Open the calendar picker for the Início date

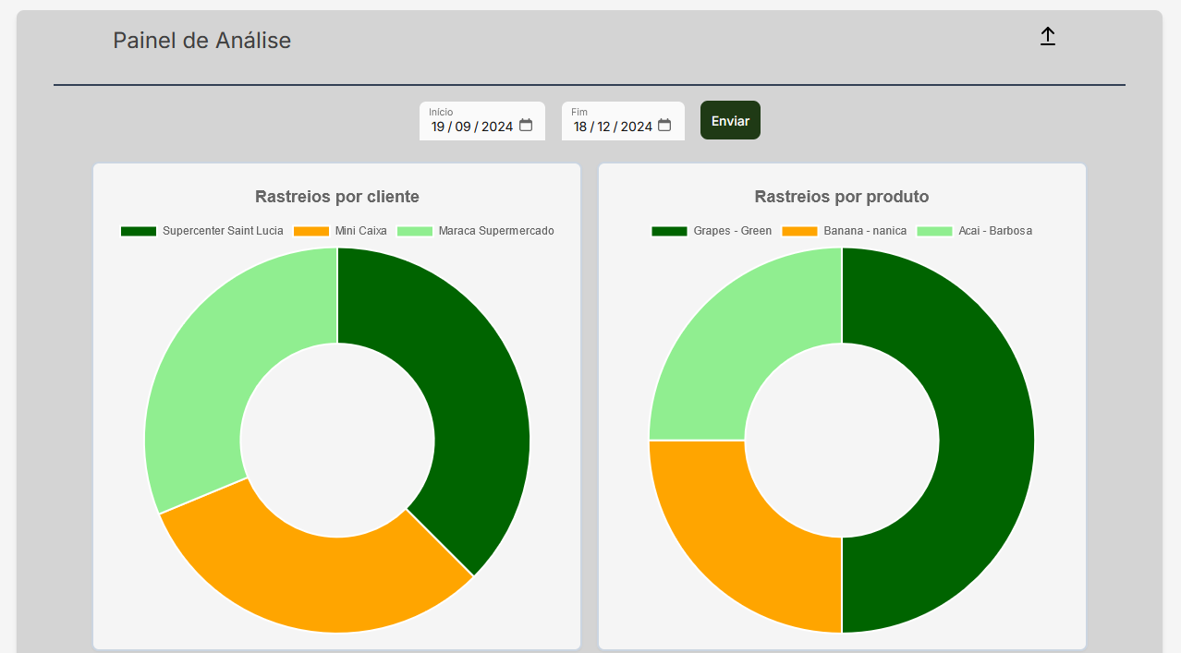pyautogui.click(x=526, y=126)
